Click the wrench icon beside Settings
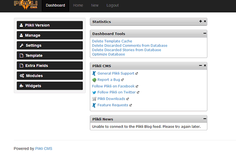 22,46
